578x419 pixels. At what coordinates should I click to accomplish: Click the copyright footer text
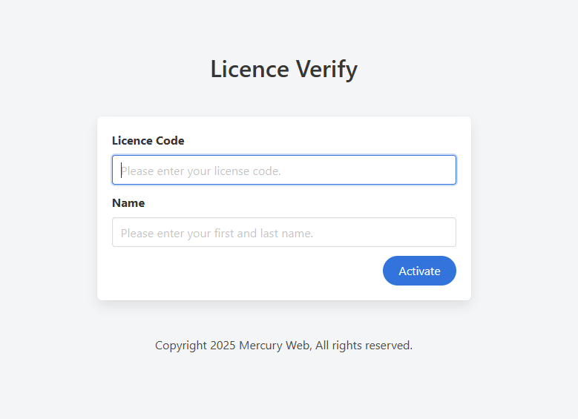coord(284,346)
